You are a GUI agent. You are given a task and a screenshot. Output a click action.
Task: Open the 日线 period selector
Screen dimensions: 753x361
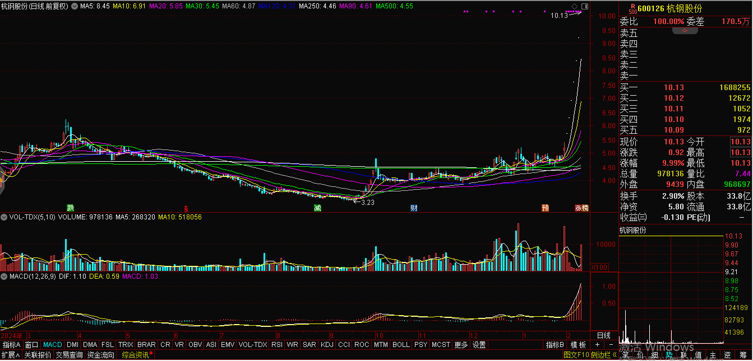[604, 335]
